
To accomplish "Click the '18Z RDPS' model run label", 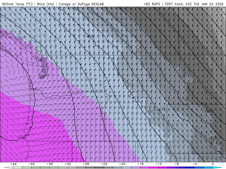I will click(152, 4).
